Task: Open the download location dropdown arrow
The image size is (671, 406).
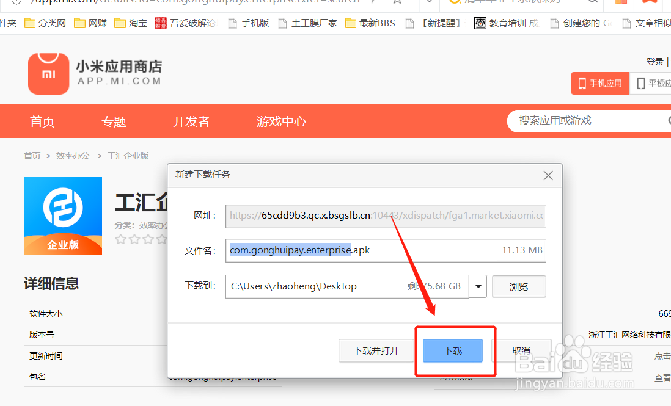Action: click(478, 286)
